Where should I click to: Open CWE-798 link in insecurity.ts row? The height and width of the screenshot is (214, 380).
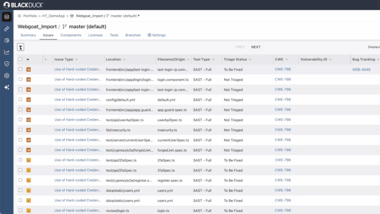pos(283,130)
